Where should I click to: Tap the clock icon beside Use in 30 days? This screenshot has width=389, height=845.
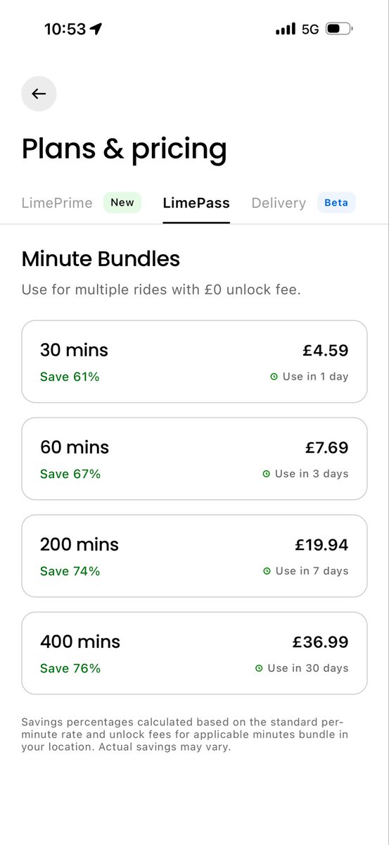click(x=259, y=668)
